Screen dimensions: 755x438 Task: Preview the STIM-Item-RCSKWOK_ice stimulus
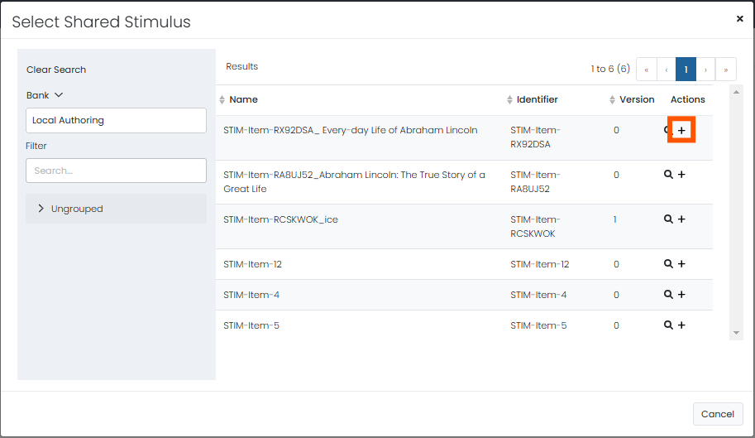pyautogui.click(x=668, y=219)
